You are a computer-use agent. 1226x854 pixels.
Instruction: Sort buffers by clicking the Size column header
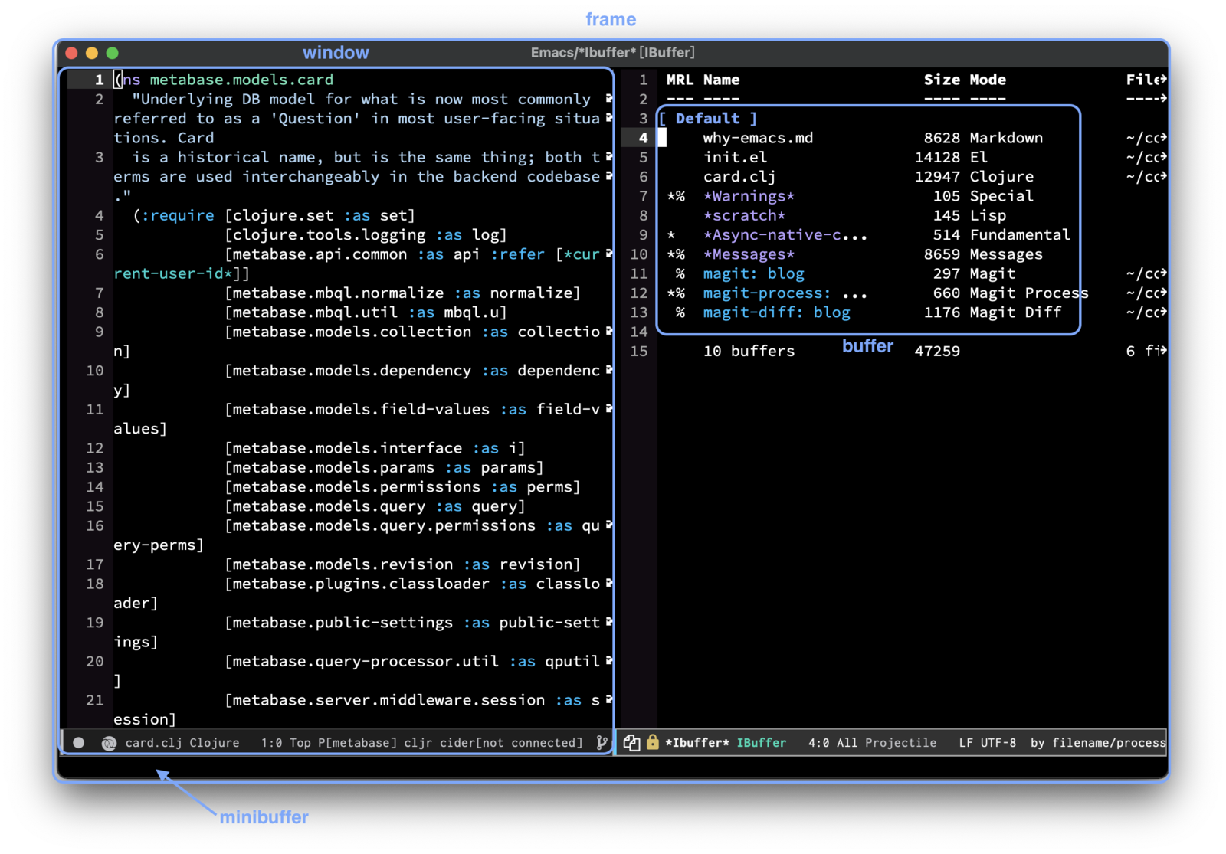coord(941,80)
